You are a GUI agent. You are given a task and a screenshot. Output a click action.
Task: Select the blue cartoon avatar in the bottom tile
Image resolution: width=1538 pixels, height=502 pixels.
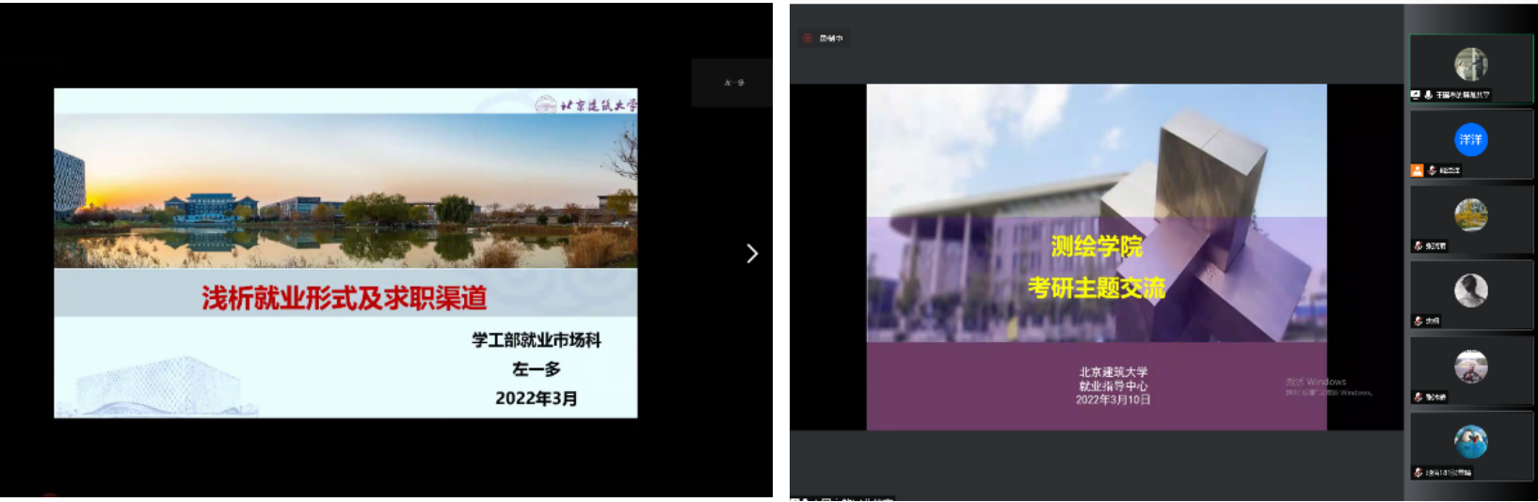(1470, 442)
